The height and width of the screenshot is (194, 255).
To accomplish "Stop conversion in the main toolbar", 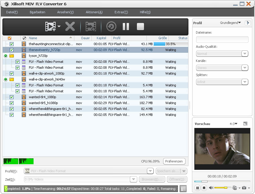I will coord(140,27).
